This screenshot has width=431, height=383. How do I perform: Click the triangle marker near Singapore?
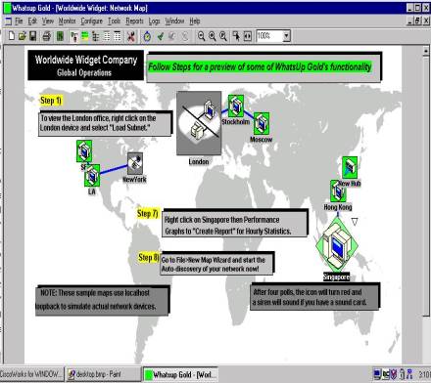[355, 222]
